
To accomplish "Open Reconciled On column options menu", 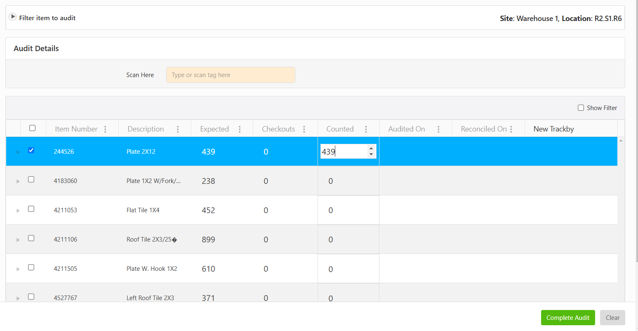I will (511, 129).
